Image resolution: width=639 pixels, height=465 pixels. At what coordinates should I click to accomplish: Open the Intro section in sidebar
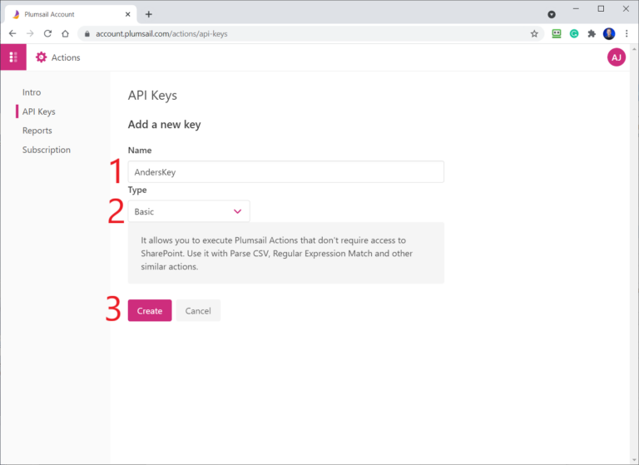[32, 92]
